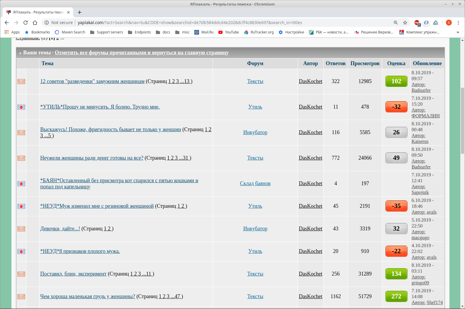The width and height of the screenshot is (465, 309).
Task: Click the vertical page scrollbar
Action: point(463,173)
